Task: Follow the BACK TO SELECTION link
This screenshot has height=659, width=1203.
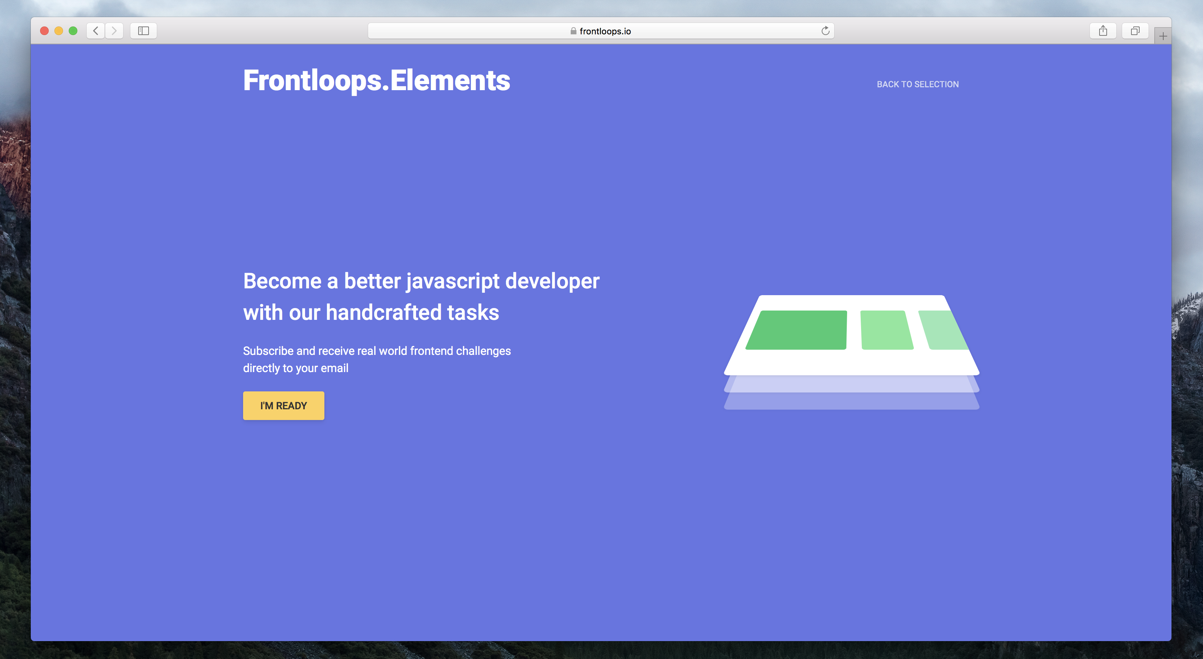Action: coord(917,84)
